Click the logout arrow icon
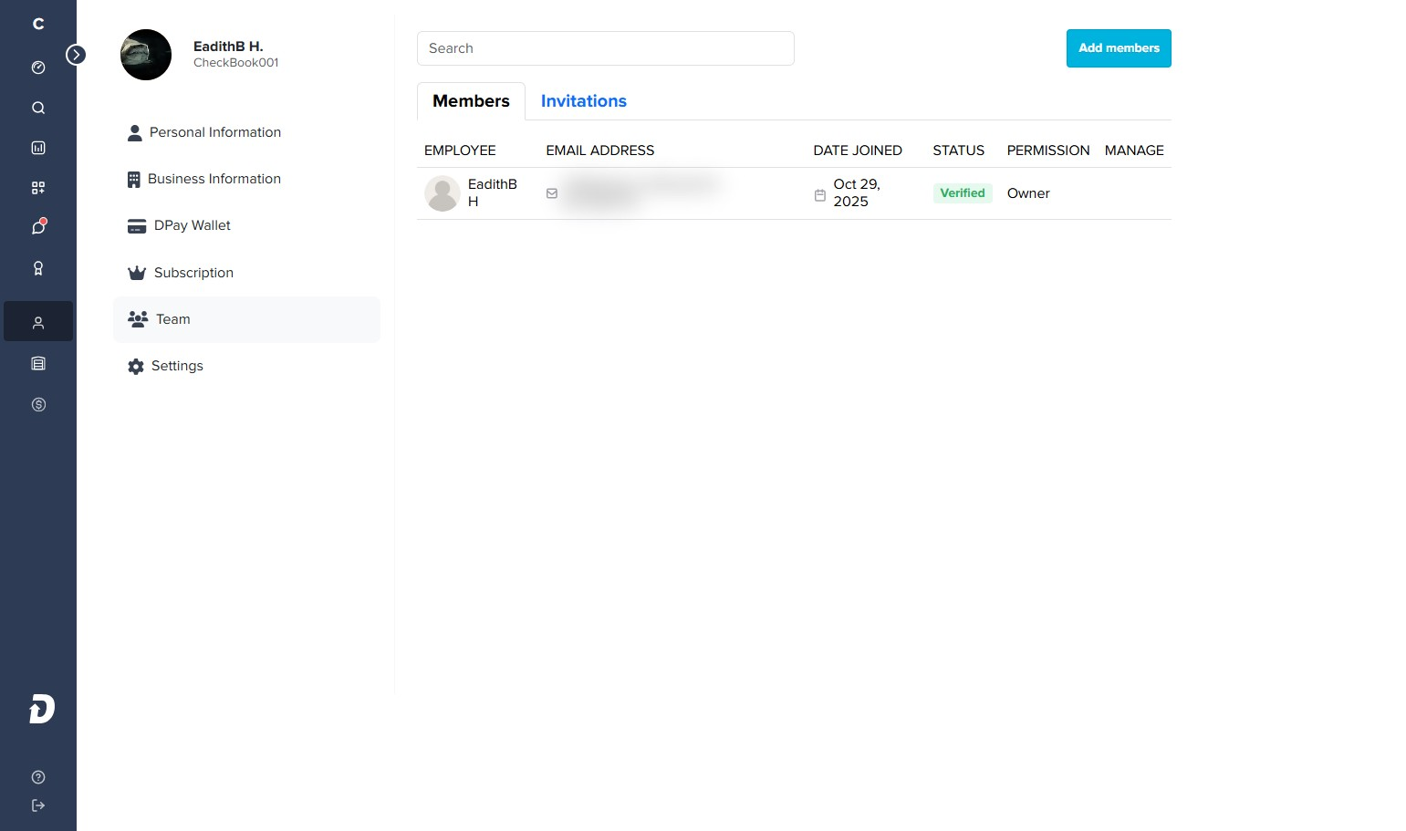 38,805
